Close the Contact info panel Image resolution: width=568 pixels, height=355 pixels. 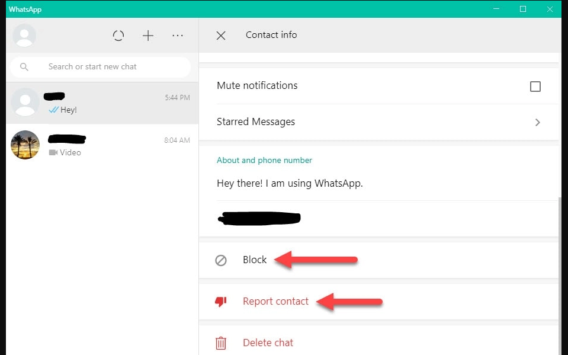point(221,36)
